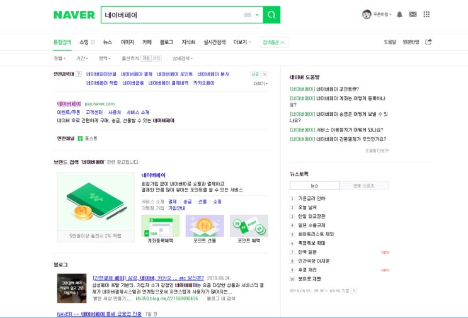Open the 계좌등록혜택 thumbnail
Screen dimensions: 468x318
[x=160, y=226]
